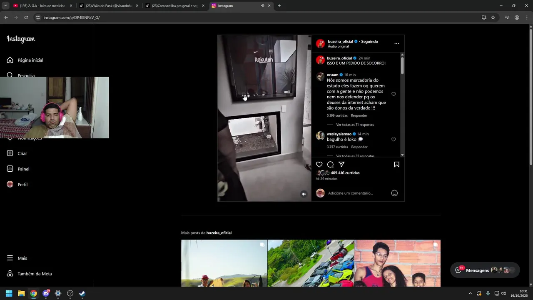
Task: Open Steam from taskbar
Action: pyautogui.click(x=82, y=293)
